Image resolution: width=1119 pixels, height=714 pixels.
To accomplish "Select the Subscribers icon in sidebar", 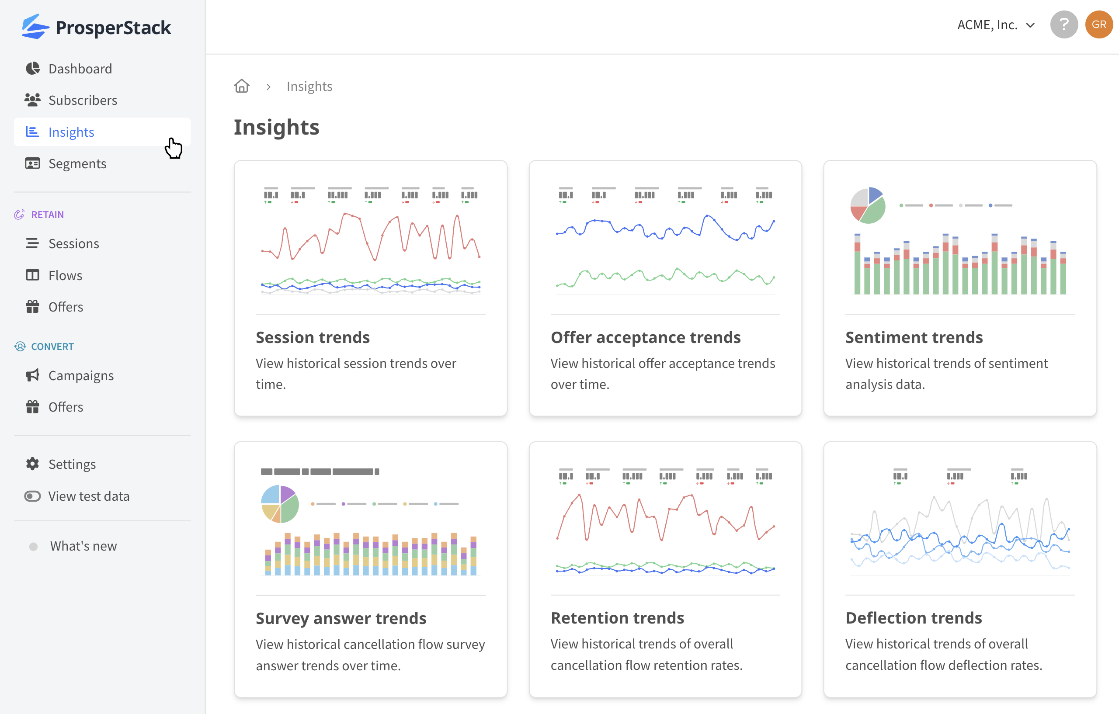I will [x=32, y=100].
